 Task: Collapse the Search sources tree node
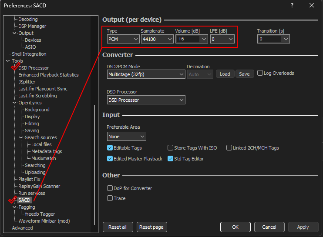(21, 137)
